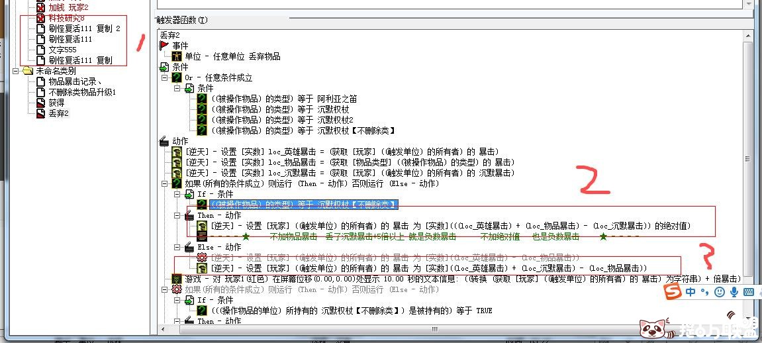Viewport: 762px width, 343px height.
Task: Select the 游戏 - 对 玩家1(红色) text message action
Action: point(462,279)
